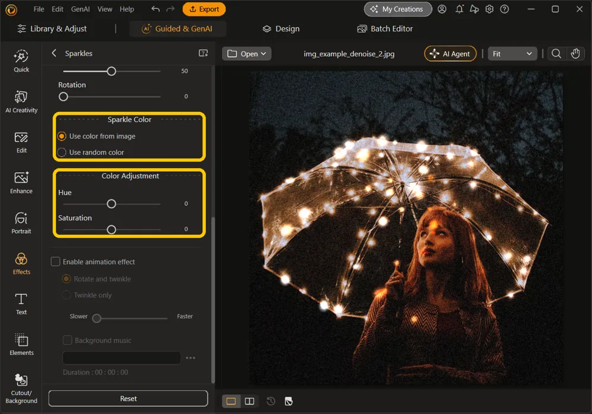The width and height of the screenshot is (592, 414).
Task: Click the img_example_denoise_2.jpg file name
Action: 349,54
